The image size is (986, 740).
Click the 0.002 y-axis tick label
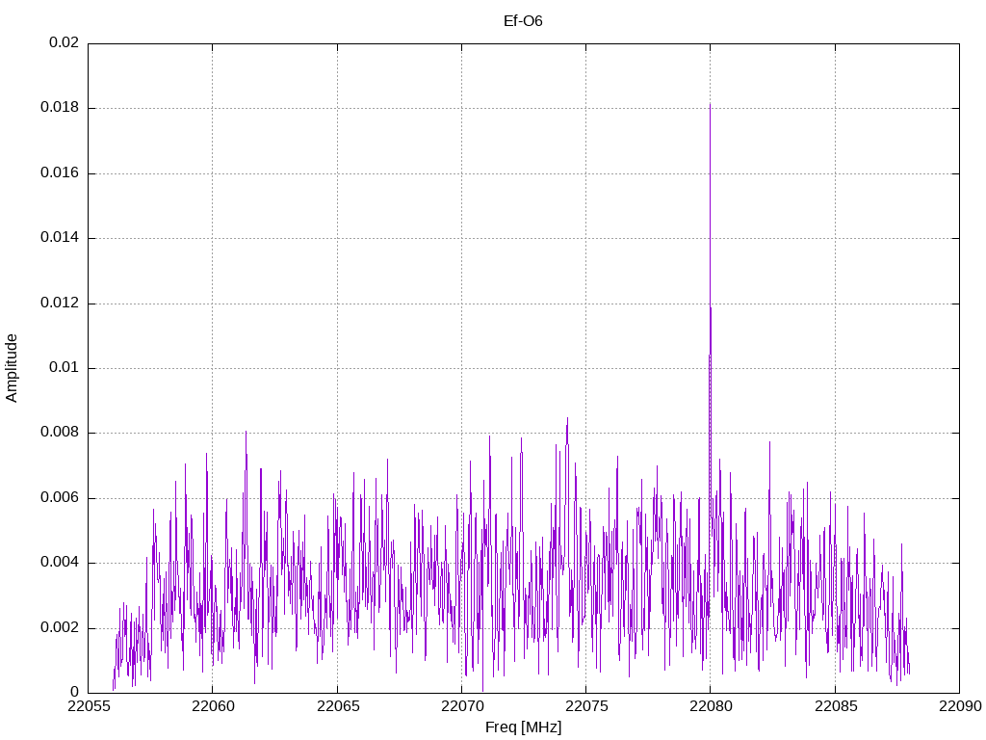click(60, 628)
